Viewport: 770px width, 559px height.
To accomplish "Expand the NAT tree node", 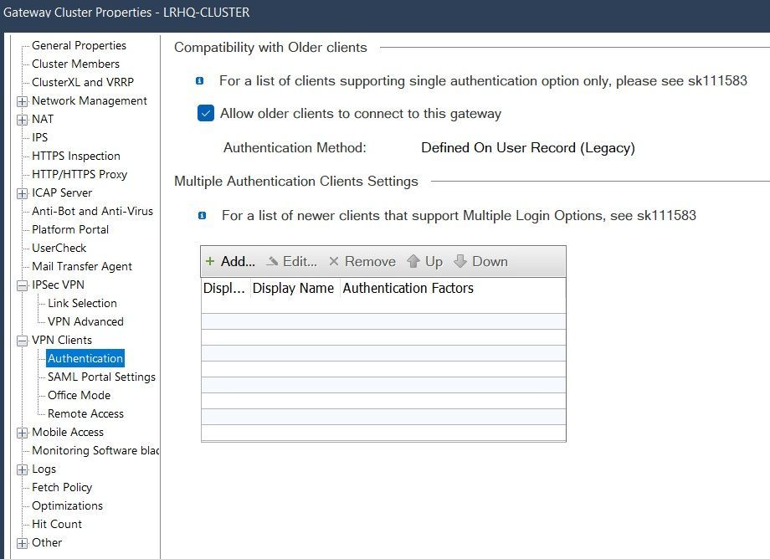I will coord(22,120).
